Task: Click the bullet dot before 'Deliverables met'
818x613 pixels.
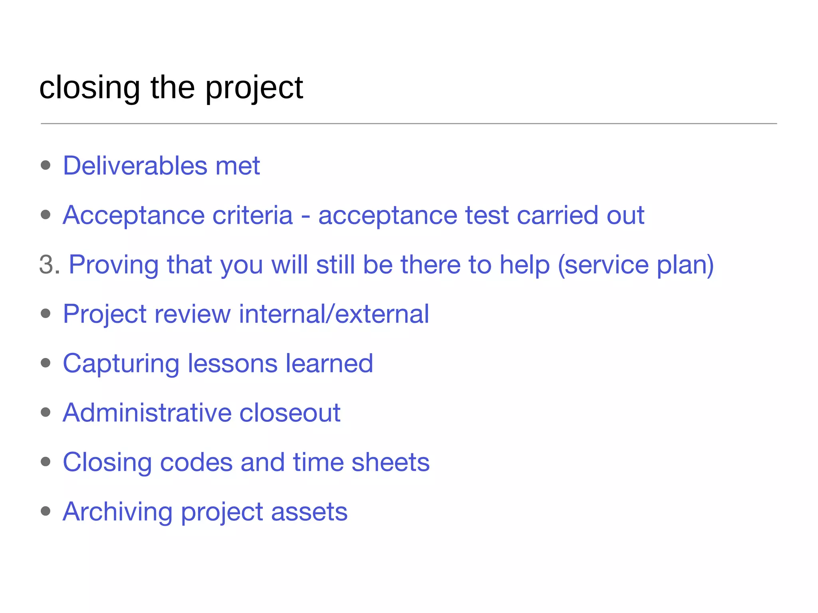Action: point(46,165)
